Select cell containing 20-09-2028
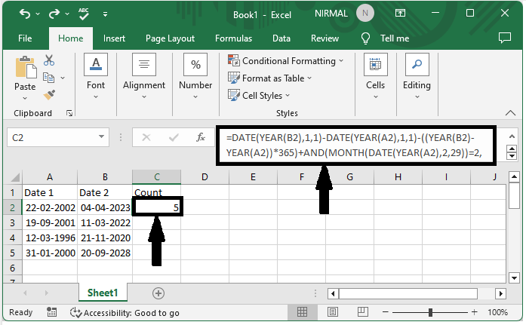 pyautogui.click(x=105, y=253)
